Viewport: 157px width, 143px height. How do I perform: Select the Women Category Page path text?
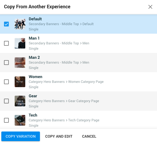tap(86, 82)
